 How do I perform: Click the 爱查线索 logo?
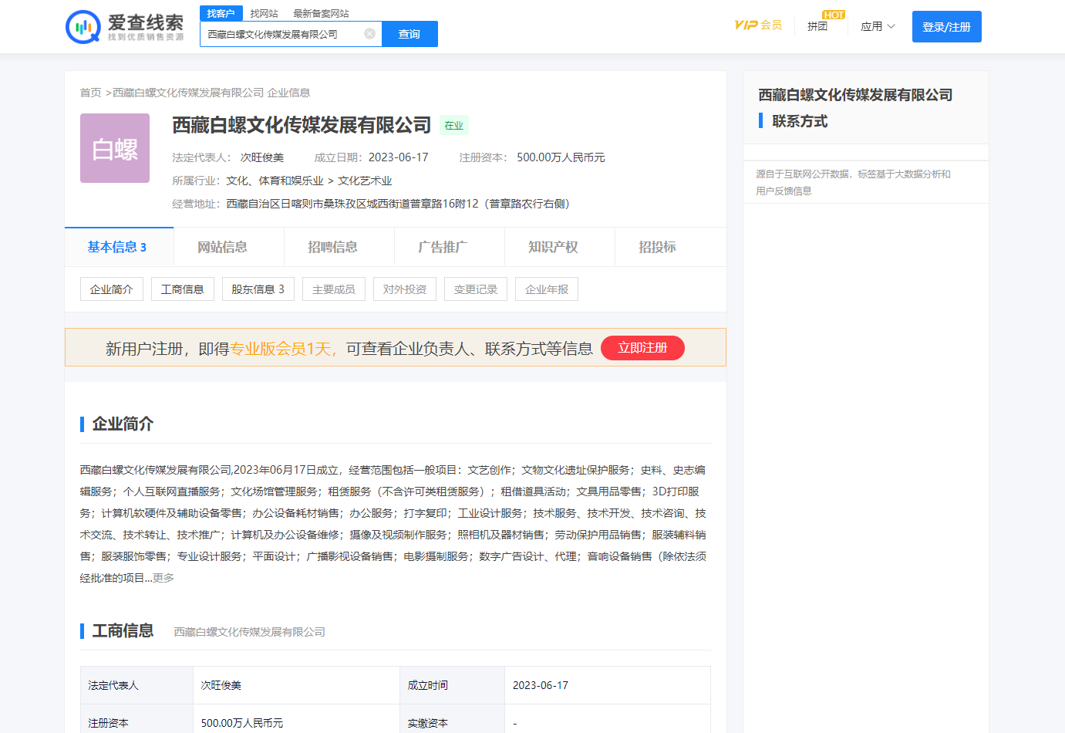coord(125,27)
